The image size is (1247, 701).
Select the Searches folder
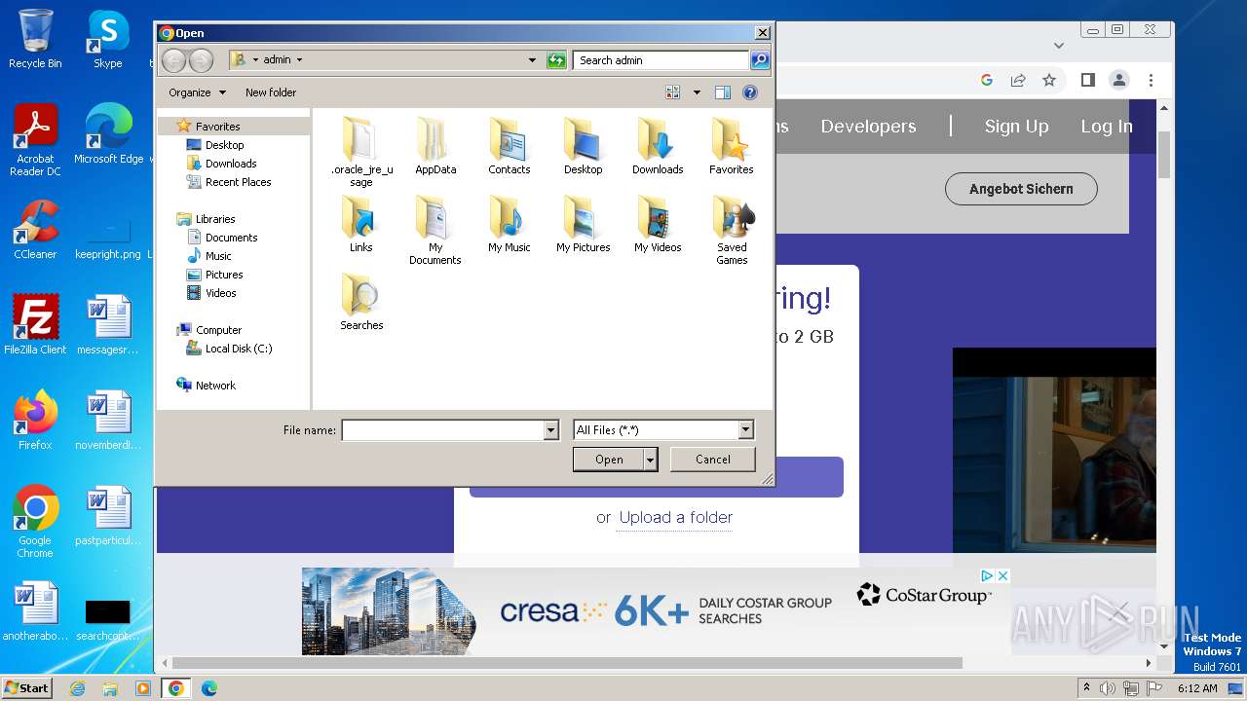point(361,302)
